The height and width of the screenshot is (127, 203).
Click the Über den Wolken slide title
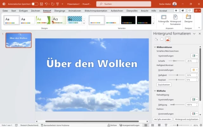[x=92, y=63]
